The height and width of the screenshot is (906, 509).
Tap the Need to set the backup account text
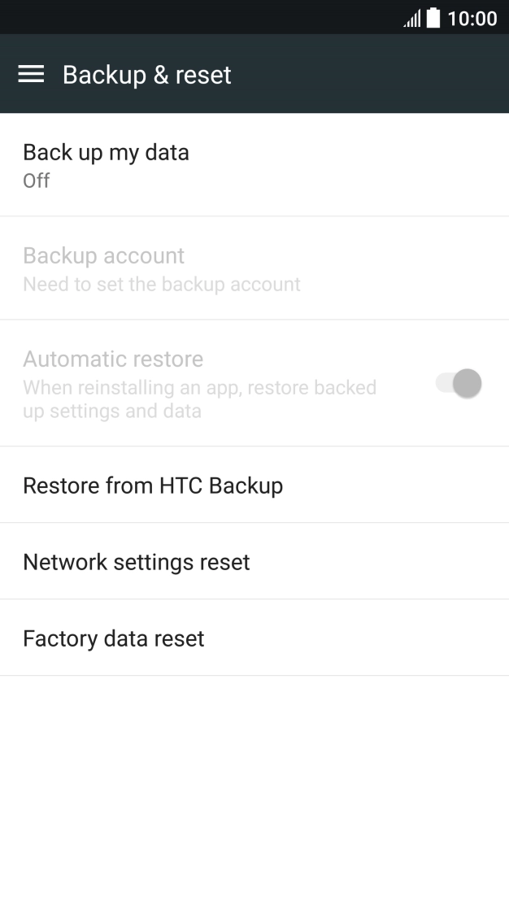pyautogui.click(x=162, y=284)
